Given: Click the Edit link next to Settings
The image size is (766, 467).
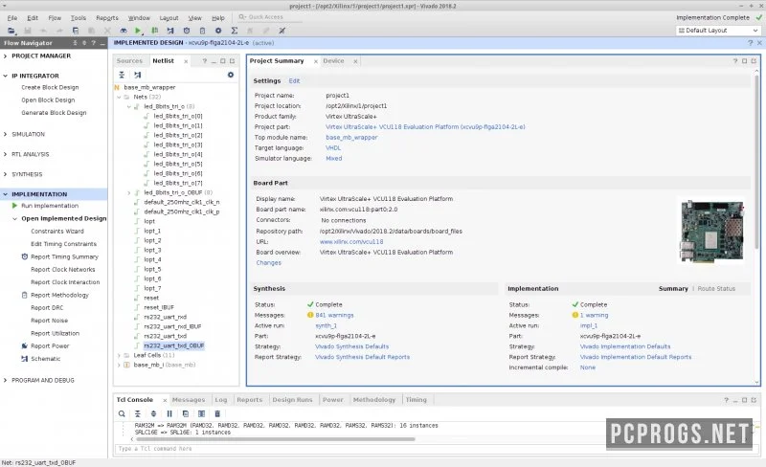Looking at the screenshot, I should tap(294, 81).
